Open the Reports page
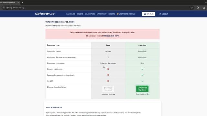Image resolution: width=207 pixels, height=116 pixels. (x=112, y=14)
